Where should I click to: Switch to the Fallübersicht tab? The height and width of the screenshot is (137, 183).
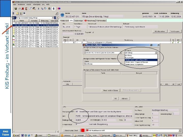coord(64,21)
